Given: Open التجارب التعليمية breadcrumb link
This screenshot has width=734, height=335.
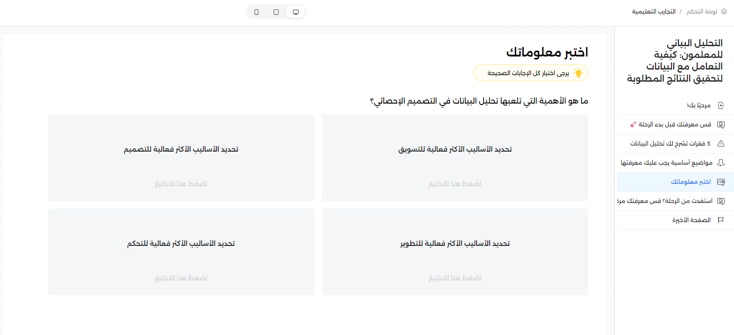Looking at the screenshot, I should pyautogui.click(x=654, y=12).
